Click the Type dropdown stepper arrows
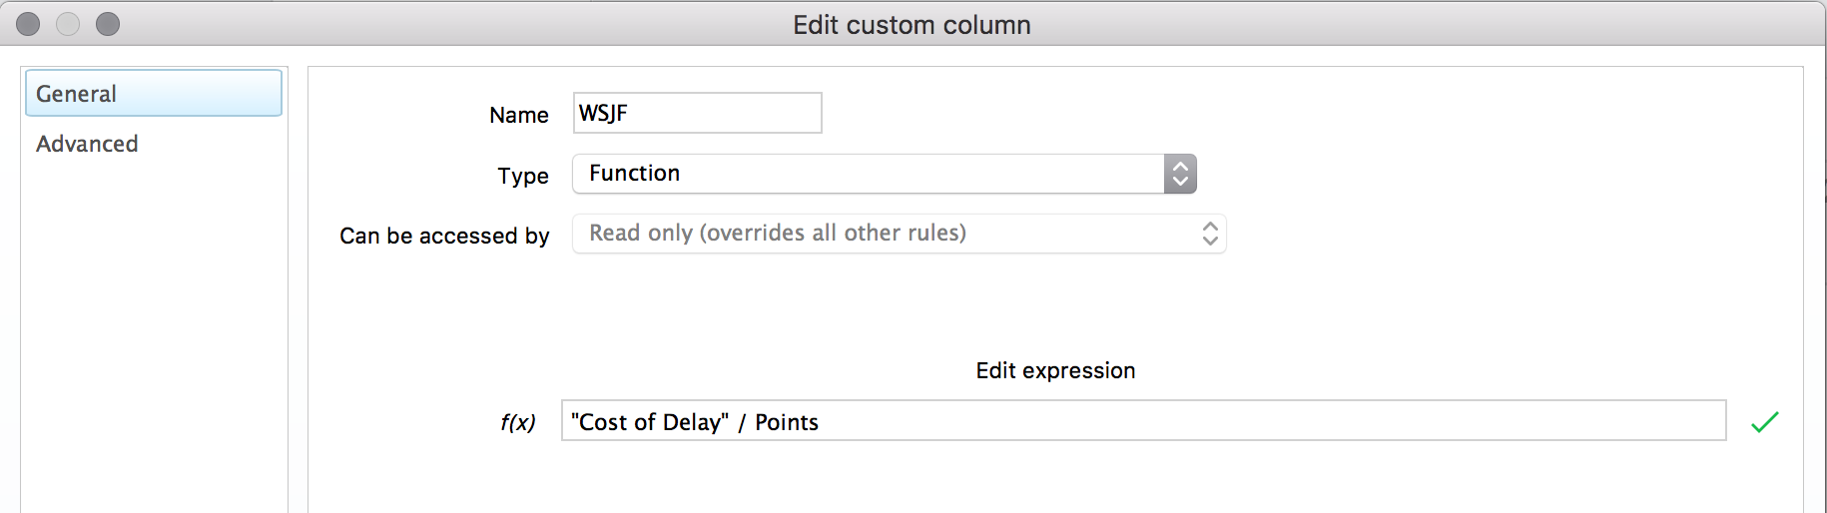Screen dimensions: 1827x513 [x=1180, y=174]
